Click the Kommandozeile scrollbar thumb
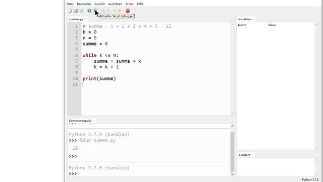Image resolution: width=323 pixels, height=182 pixels. click(x=232, y=152)
